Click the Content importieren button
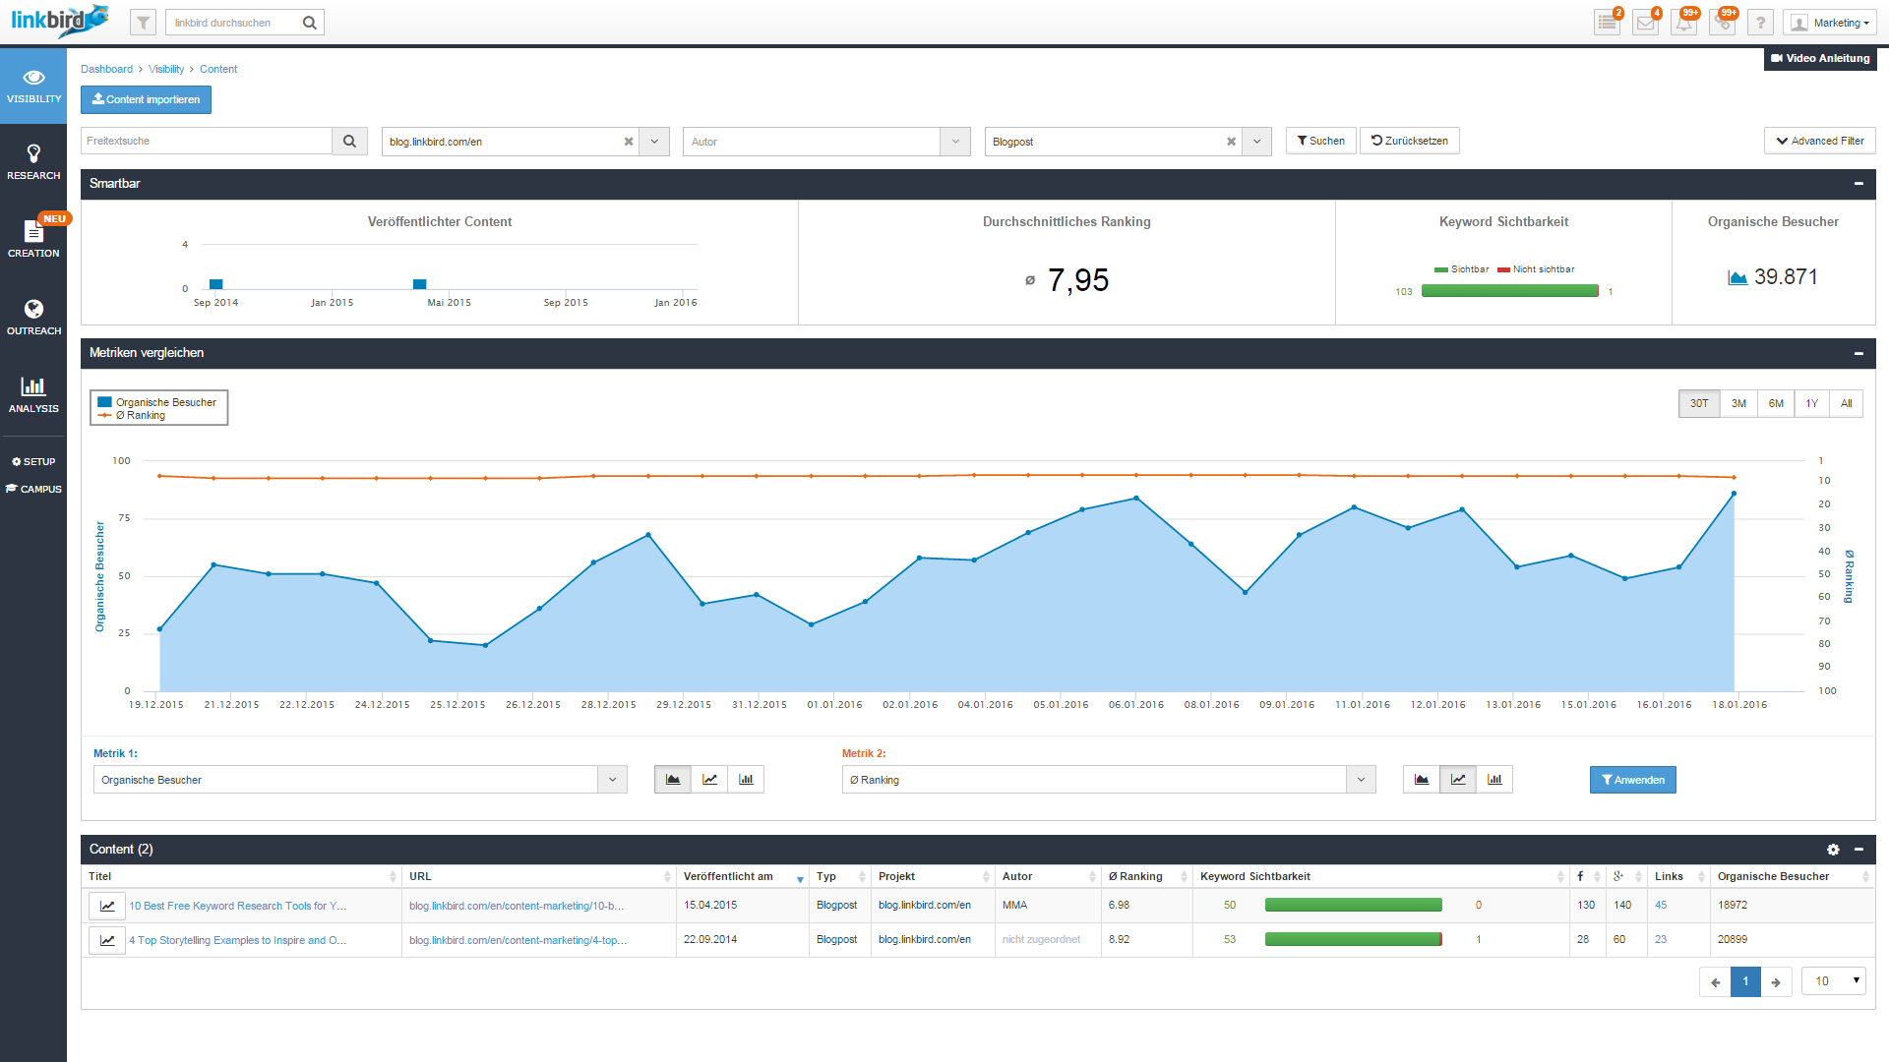 click(147, 98)
